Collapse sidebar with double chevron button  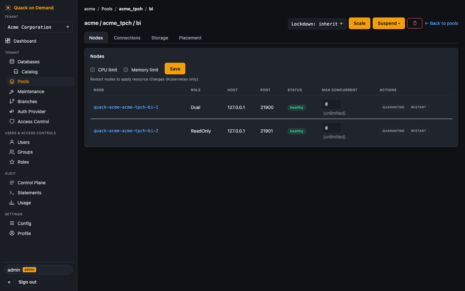[x=9, y=282]
